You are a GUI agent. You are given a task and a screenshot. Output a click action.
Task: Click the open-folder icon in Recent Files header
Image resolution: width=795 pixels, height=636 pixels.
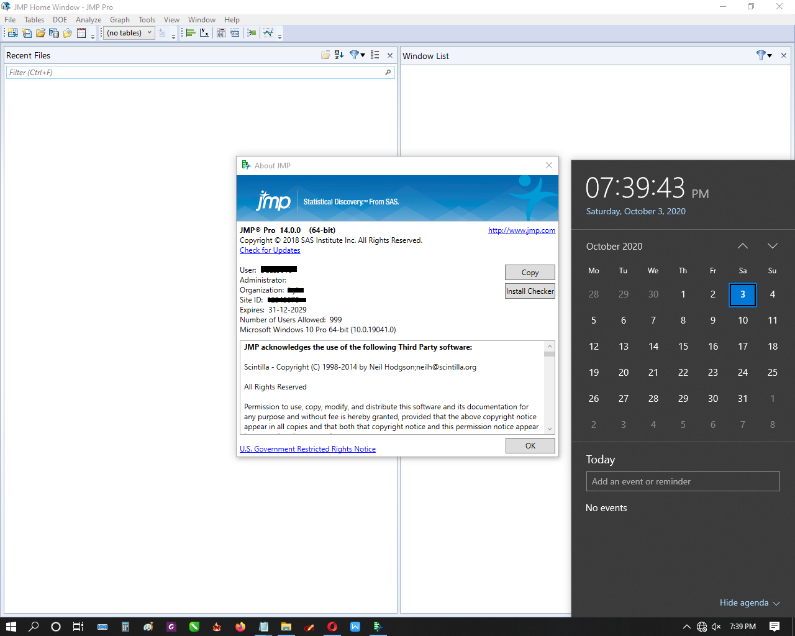325,55
